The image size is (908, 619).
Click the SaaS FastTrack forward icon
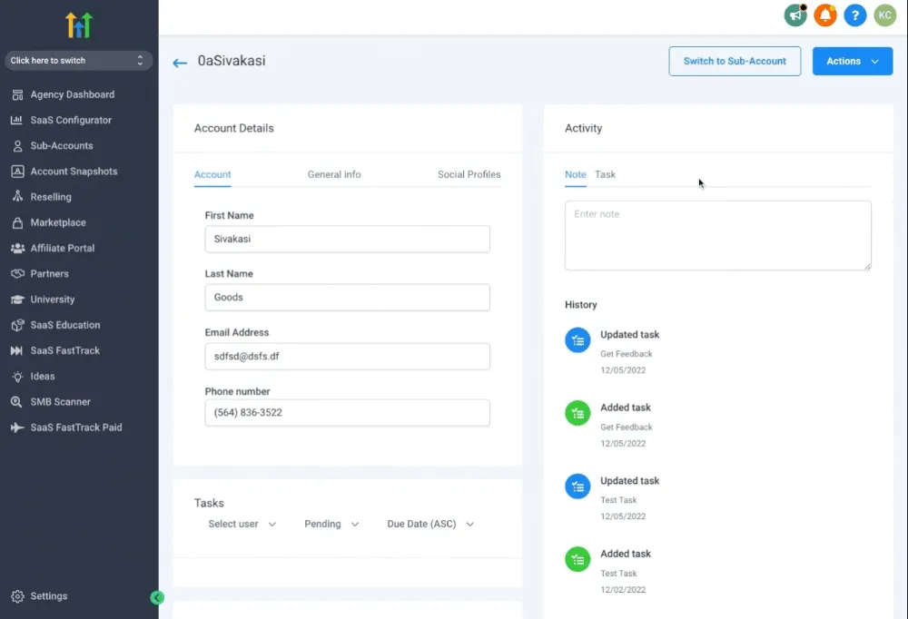pyautogui.click(x=16, y=350)
